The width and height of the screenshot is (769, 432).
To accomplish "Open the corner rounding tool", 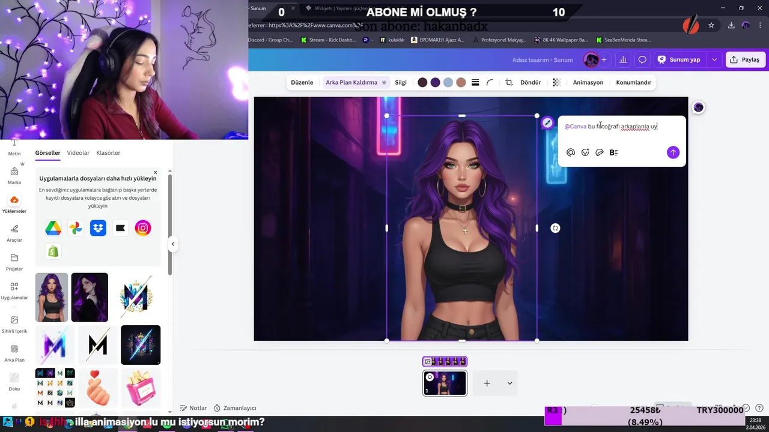I will pos(490,83).
